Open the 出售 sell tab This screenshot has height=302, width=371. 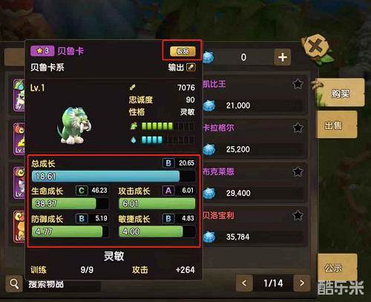coord(337,125)
